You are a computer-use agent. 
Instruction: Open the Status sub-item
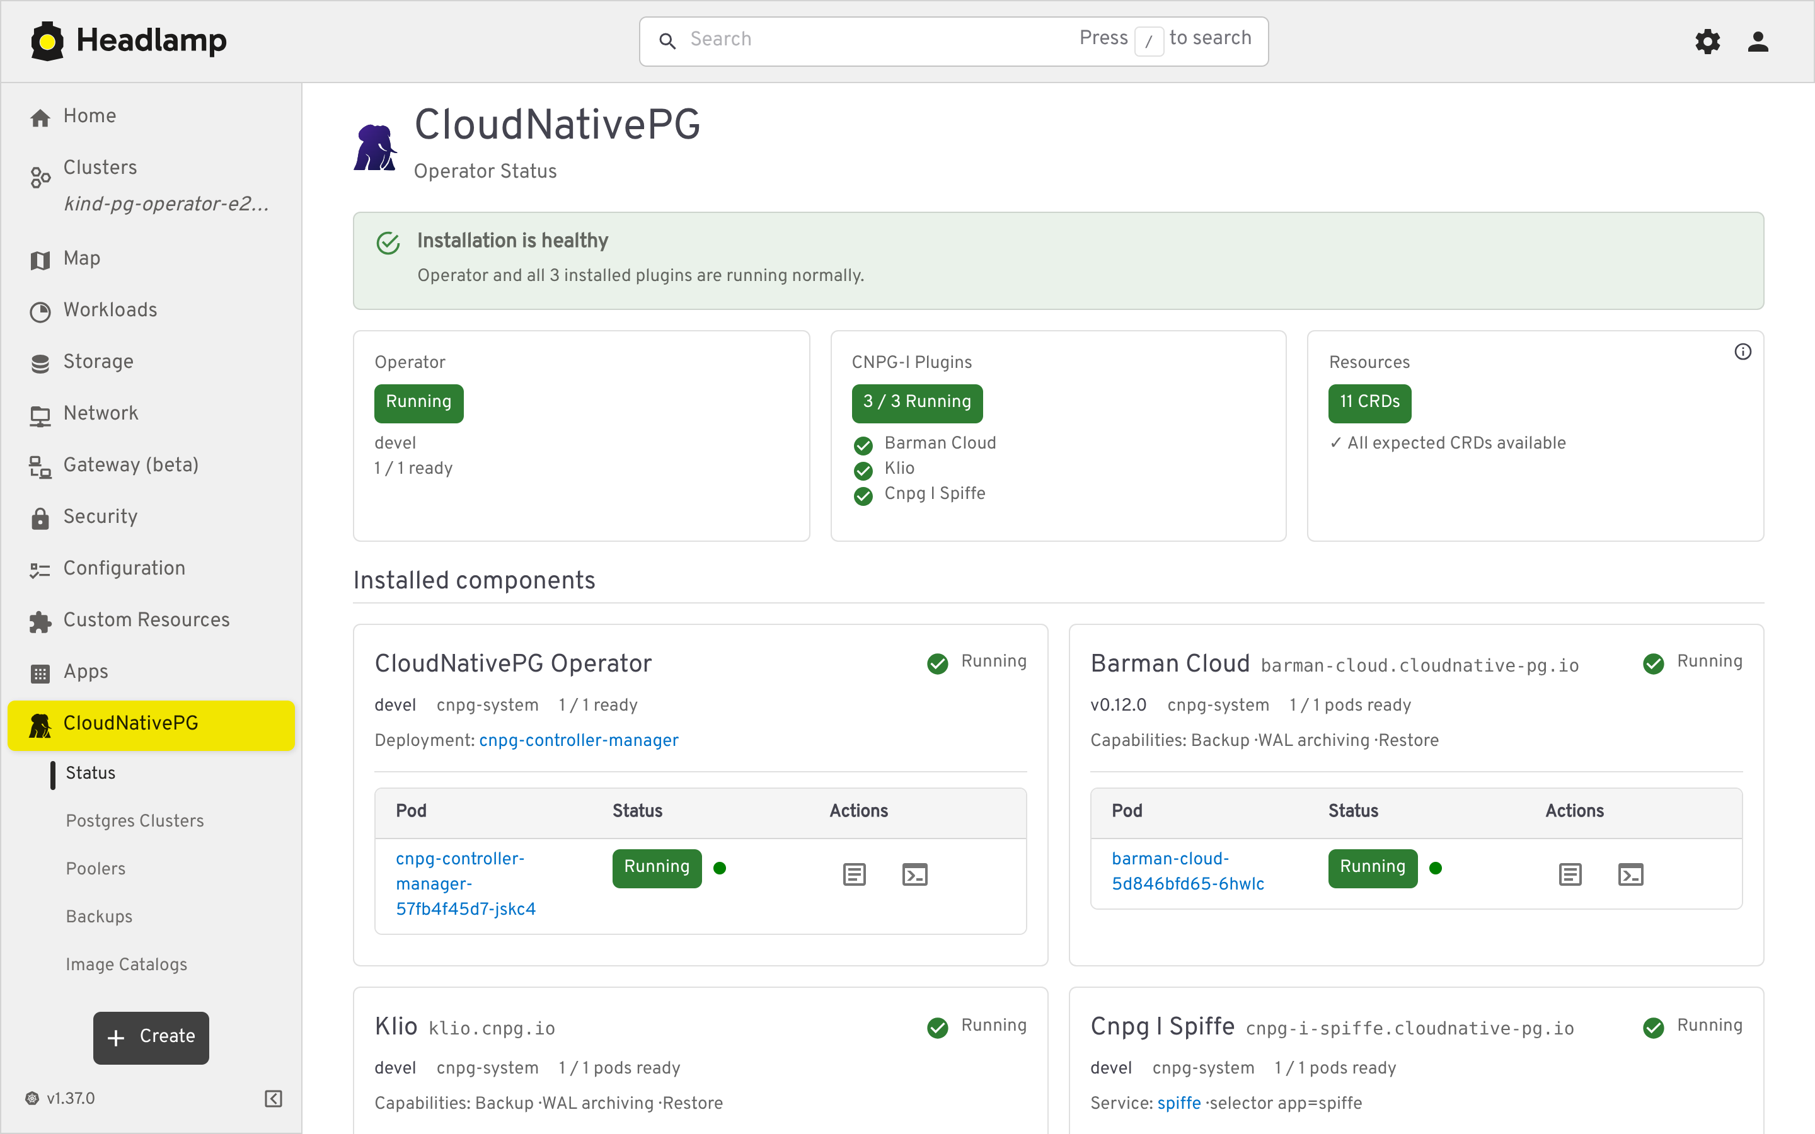pyautogui.click(x=91, y=773)
